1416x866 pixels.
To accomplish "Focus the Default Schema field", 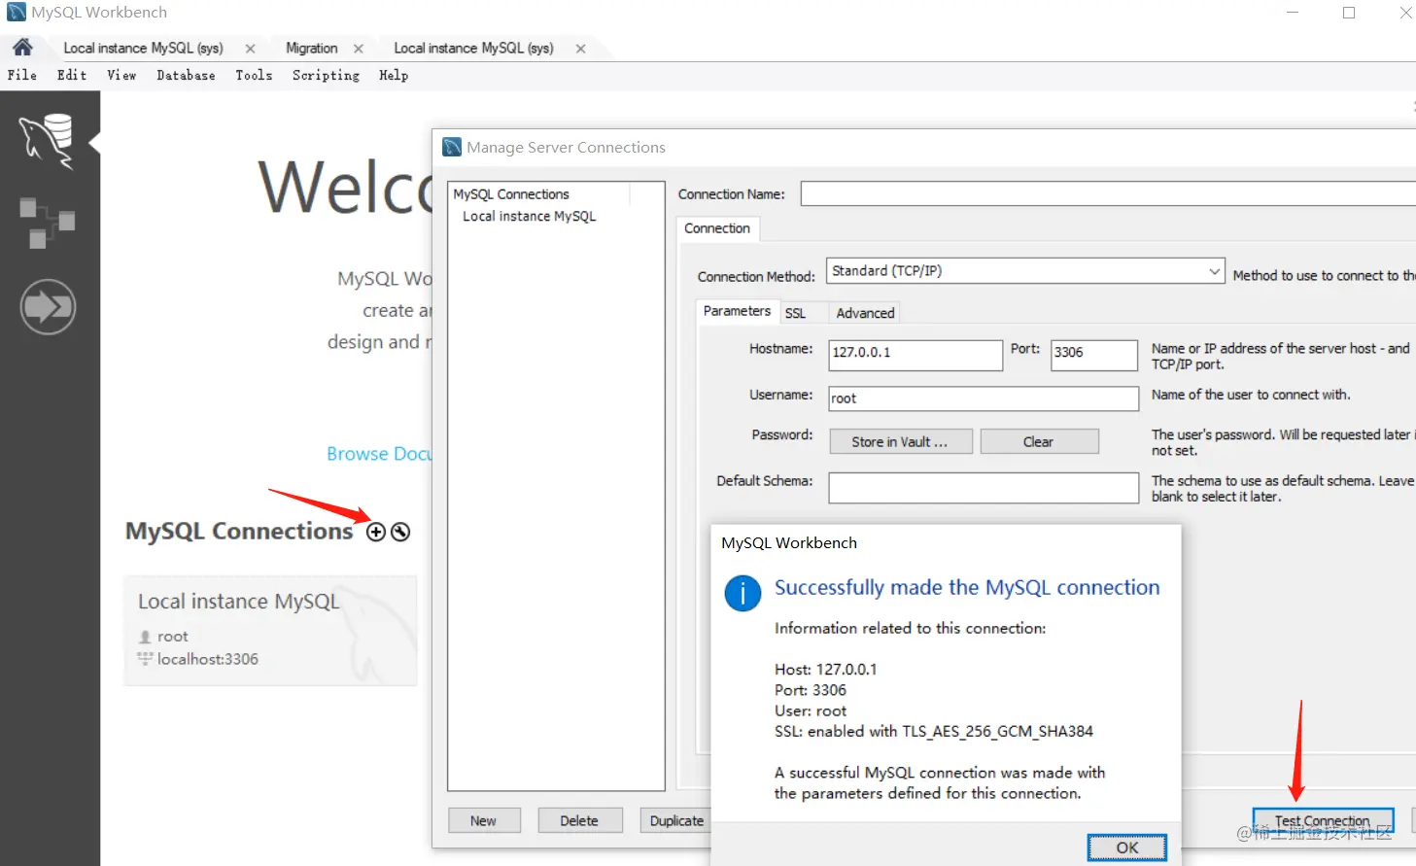I will tap(984, 488).
